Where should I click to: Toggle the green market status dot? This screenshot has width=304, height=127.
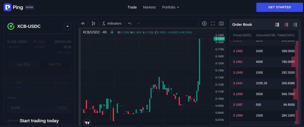(x=112, y=32)
